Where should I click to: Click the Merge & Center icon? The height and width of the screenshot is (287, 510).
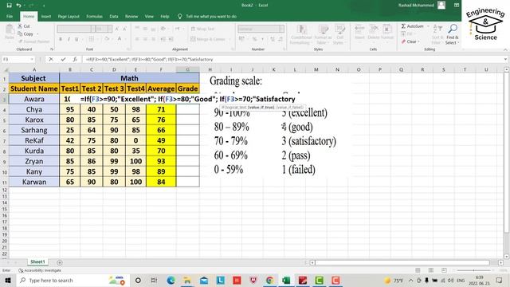(193, 39)
